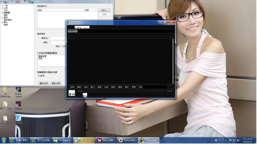
Task: Switch to the Yahoo Messenger taskbar button
Action: [x=106, y=140]
